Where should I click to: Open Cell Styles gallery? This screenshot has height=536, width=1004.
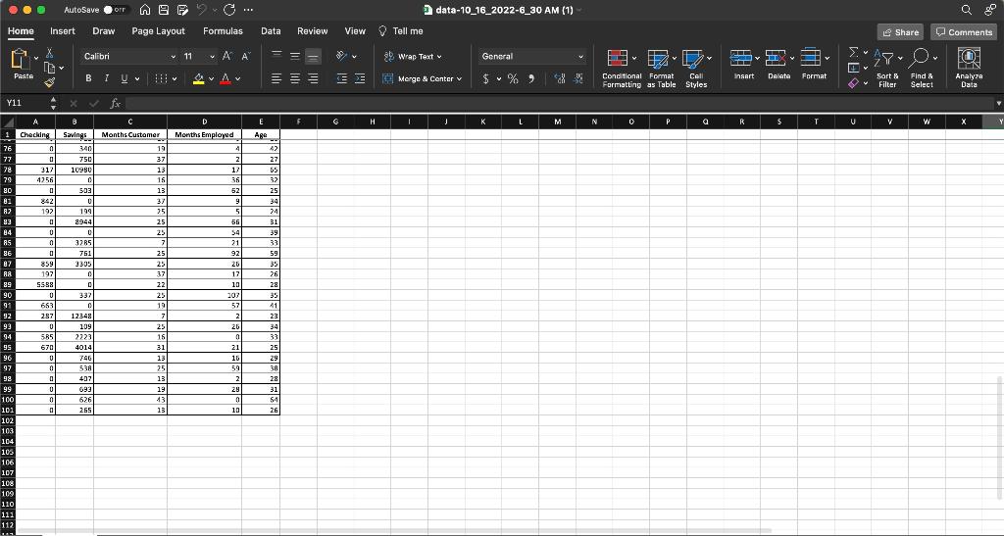point(696,69)
